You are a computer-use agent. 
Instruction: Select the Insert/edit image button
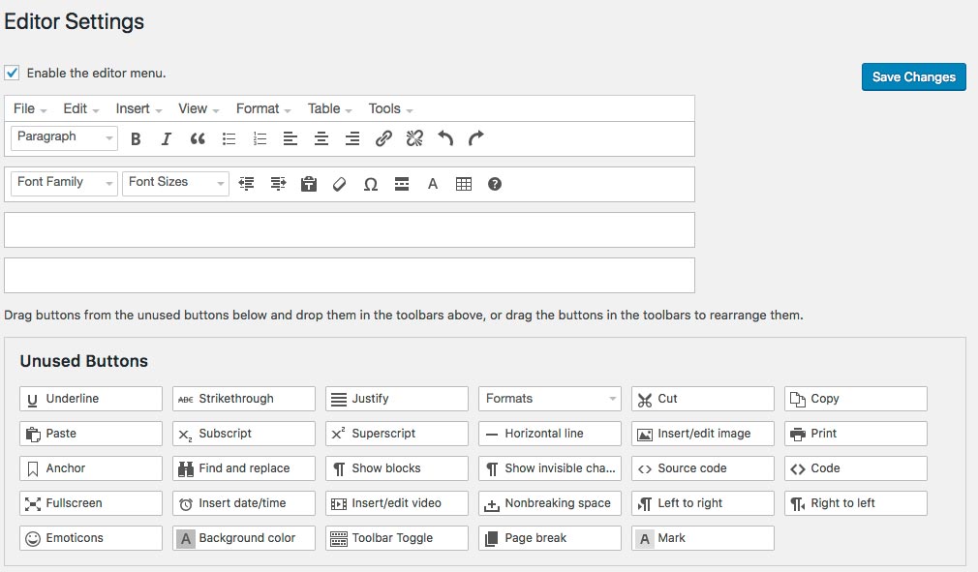[x=703, y=434]
